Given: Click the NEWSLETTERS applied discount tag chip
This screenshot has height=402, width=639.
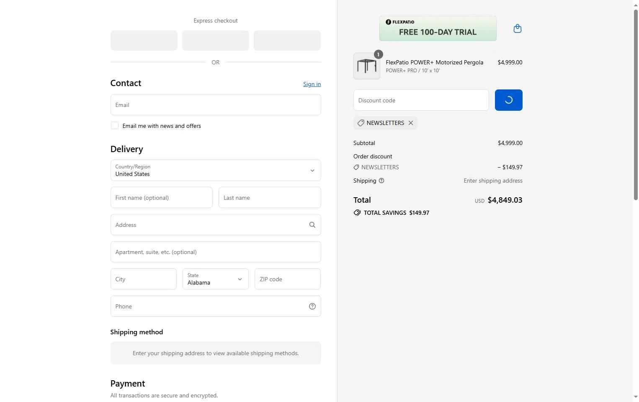Looking at the screenshot, I should [x=385, y=123].
